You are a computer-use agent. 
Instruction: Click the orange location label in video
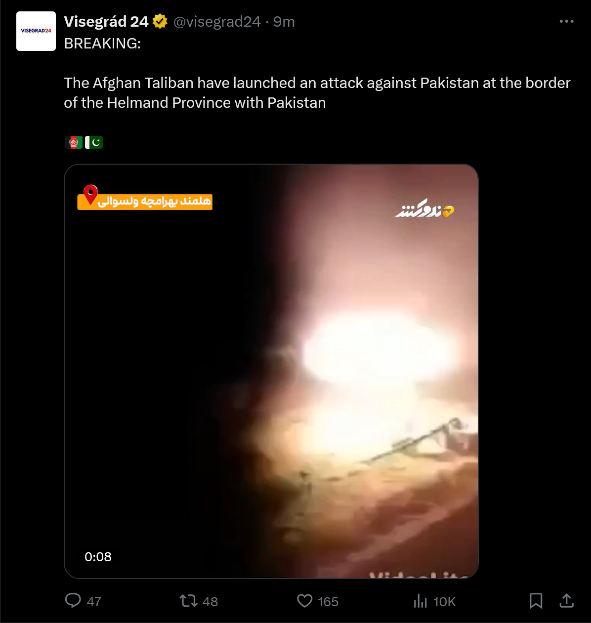(145, 200)
